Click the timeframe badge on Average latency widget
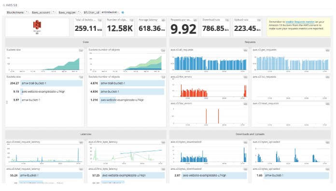This screenshot has width=336, height=191. (163, 20)
